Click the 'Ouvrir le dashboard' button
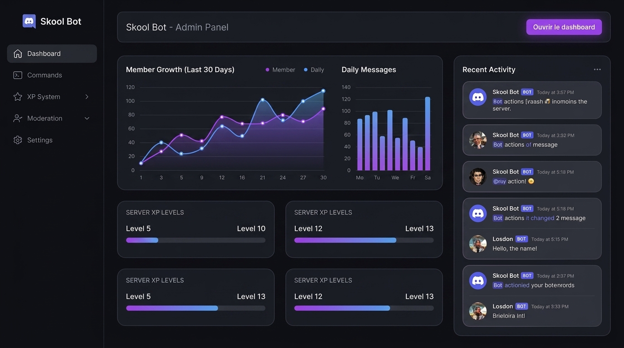The width and height of the screenshot is (624, 348). click(564, 27)
